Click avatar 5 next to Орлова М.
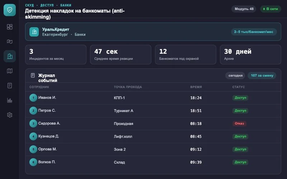287x179 pixels. click(x=33, y=149)
